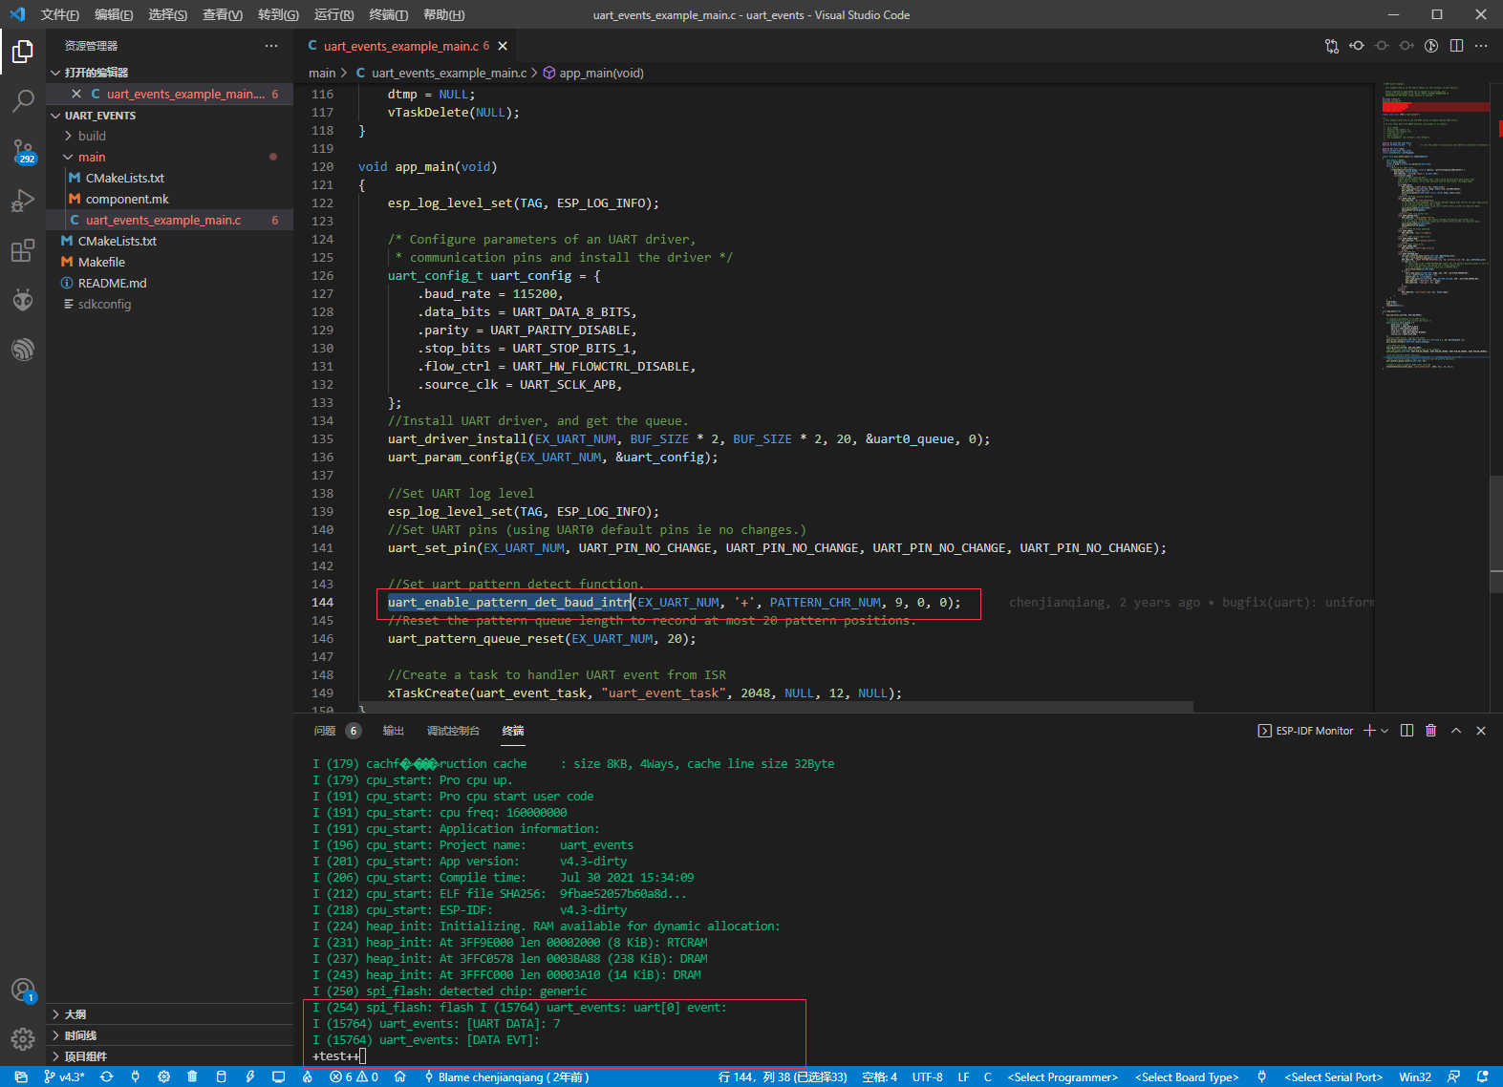The width and height of the screenshot is (1503, 1087).
Task: Close the file in open editors list
Action: [x=76, y=94]
